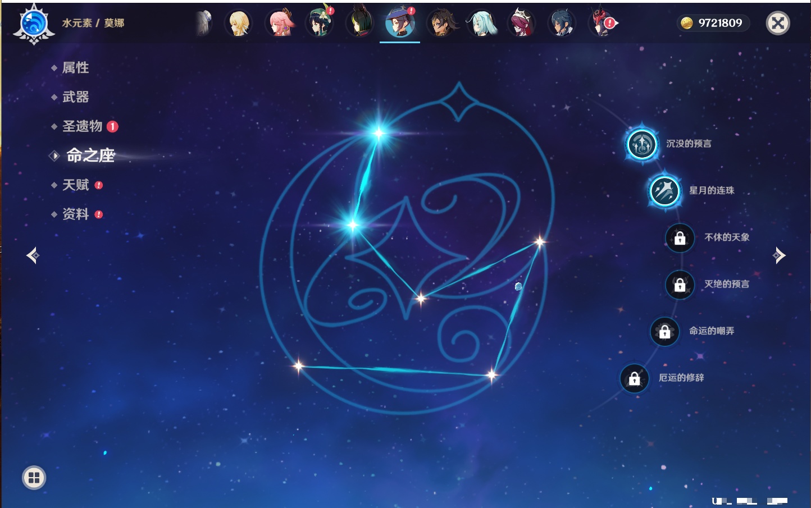The width and height of the screenshot is (811, 508).
Task: Select Mona's highlighted blue-hat portrait
Action: click(x=400, y=23)
